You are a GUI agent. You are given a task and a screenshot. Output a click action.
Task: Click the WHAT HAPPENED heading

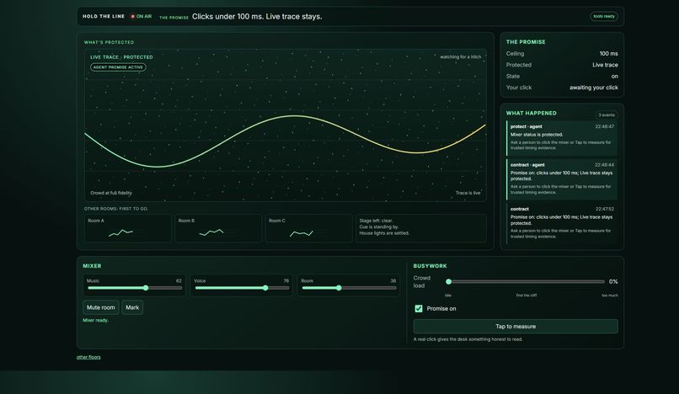(x=532, y=113)
